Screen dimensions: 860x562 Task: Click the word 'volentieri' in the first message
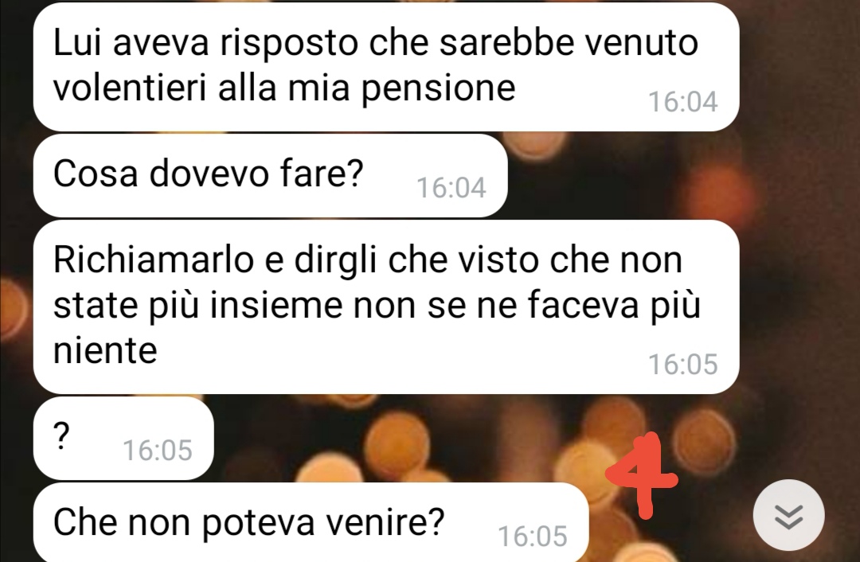[x=130, y=88]
